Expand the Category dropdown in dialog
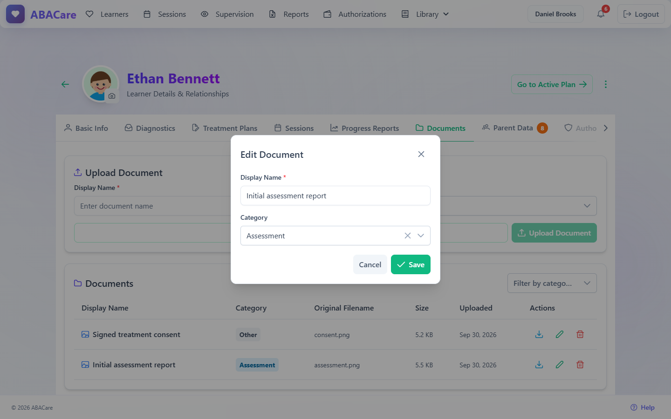The image size is (671, 419). click(421, 236)
